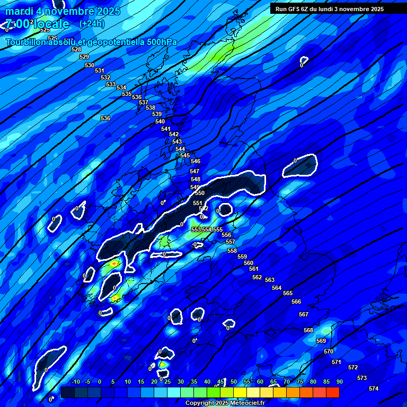Click the 550 geopotential contour label
Viewport: 407px width, 407px height.
tap(200, 193)
